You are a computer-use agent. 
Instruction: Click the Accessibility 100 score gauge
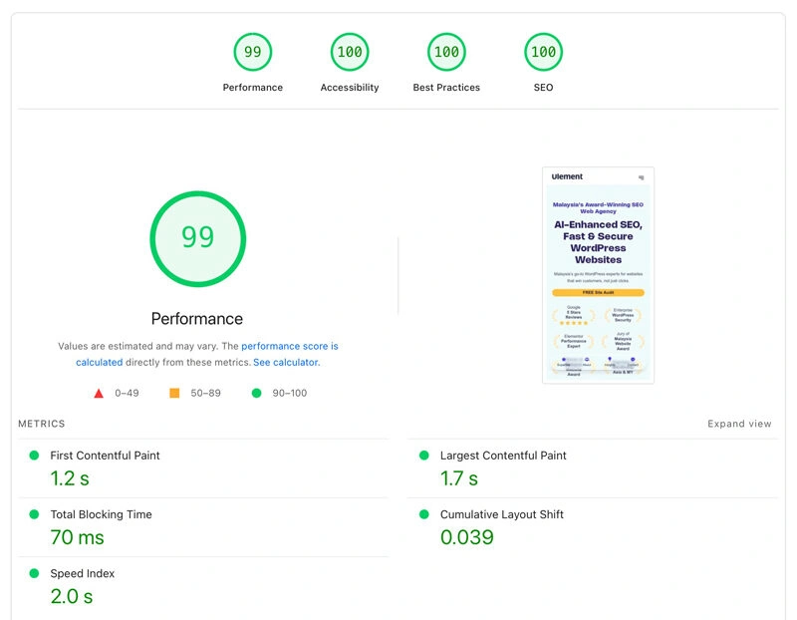350,52
